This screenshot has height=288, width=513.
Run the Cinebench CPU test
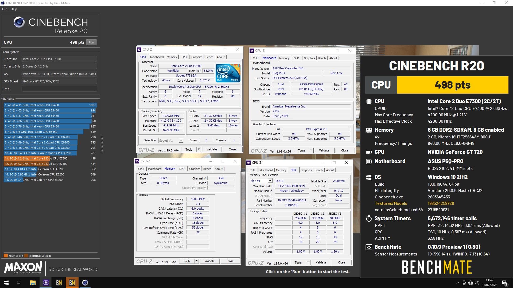tap(91, 42)
